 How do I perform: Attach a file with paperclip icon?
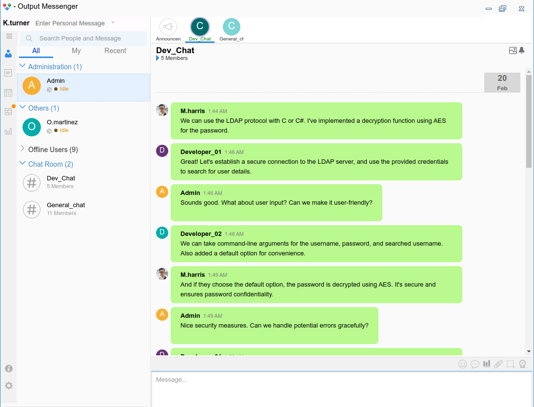click(498, 364)
